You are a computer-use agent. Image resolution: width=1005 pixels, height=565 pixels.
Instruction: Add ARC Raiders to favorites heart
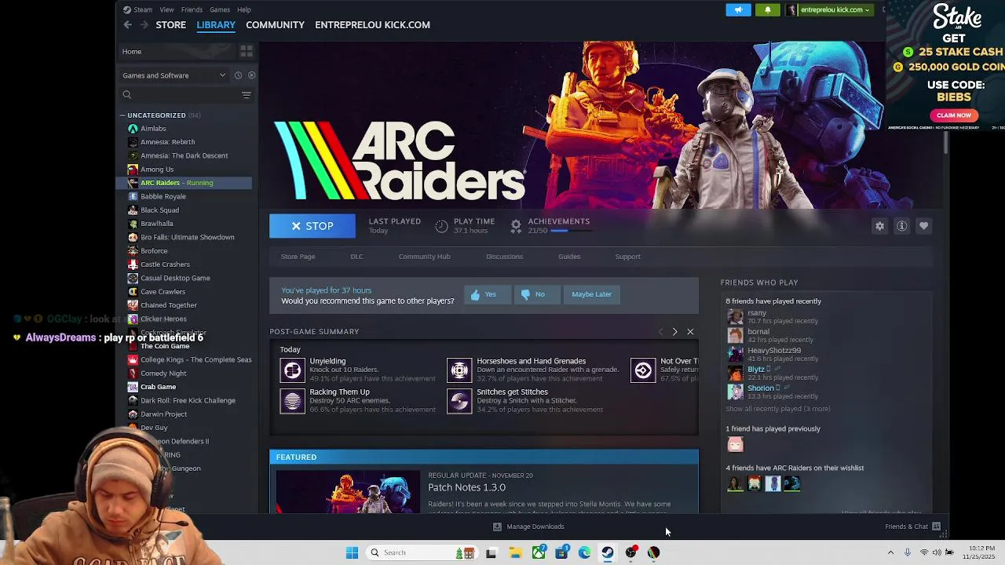[x=923, y=226]
